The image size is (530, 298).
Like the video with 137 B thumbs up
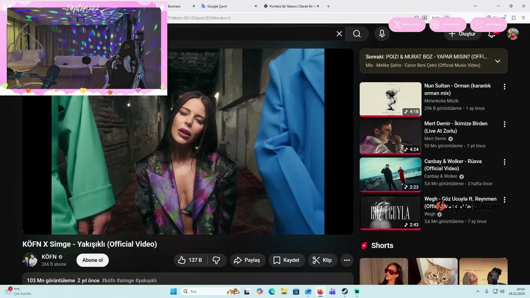point(190,260)
